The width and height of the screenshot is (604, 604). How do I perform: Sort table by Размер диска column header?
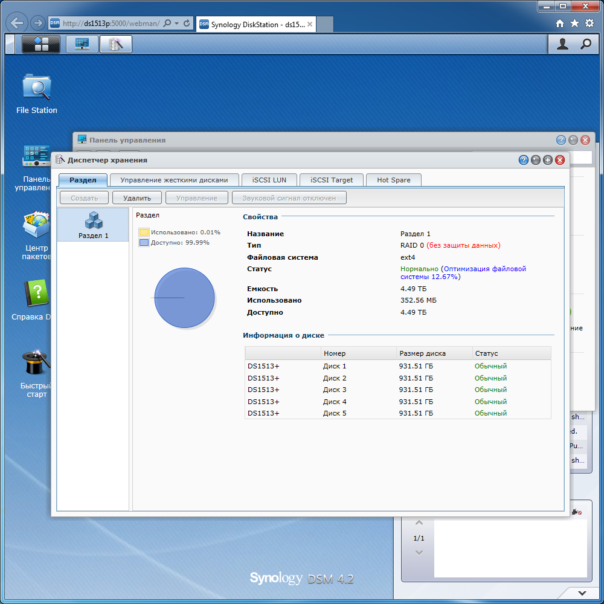pyautogui.click(x=434, y=353)
